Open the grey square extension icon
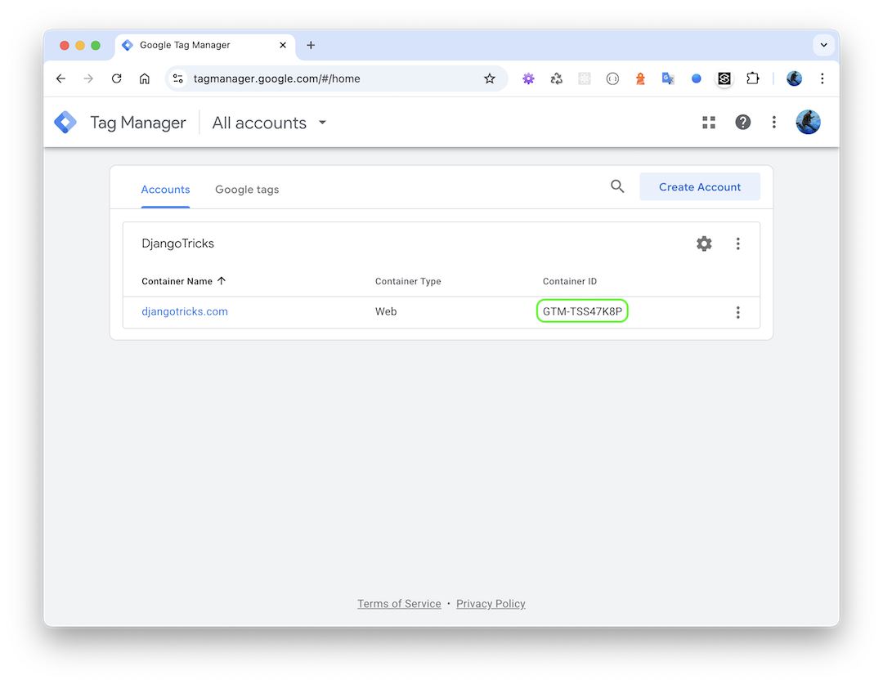Screen dimensions: 883x684 click(x=585, y=78)
